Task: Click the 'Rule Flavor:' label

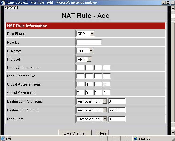Action: (x=16, y=34)
